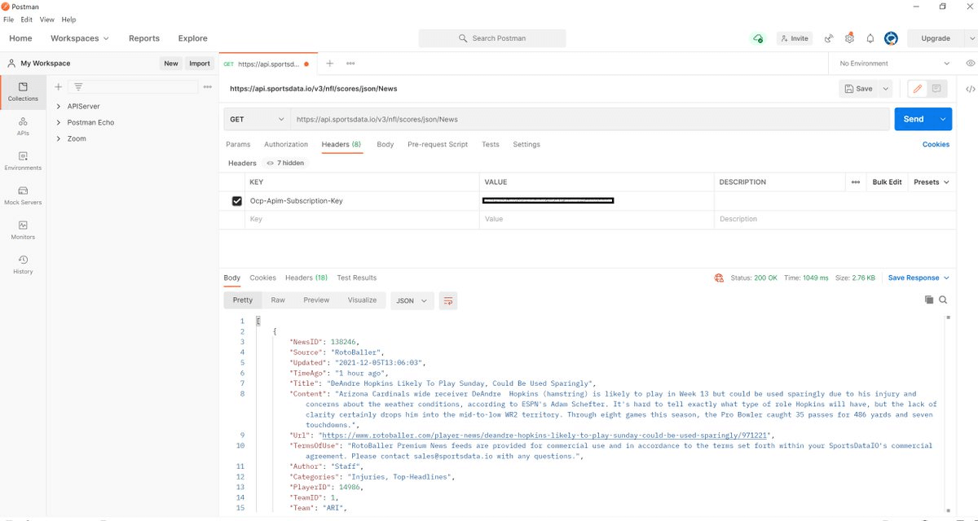Click the Cookies link
The image size is (978, 521).
point(936,144)
